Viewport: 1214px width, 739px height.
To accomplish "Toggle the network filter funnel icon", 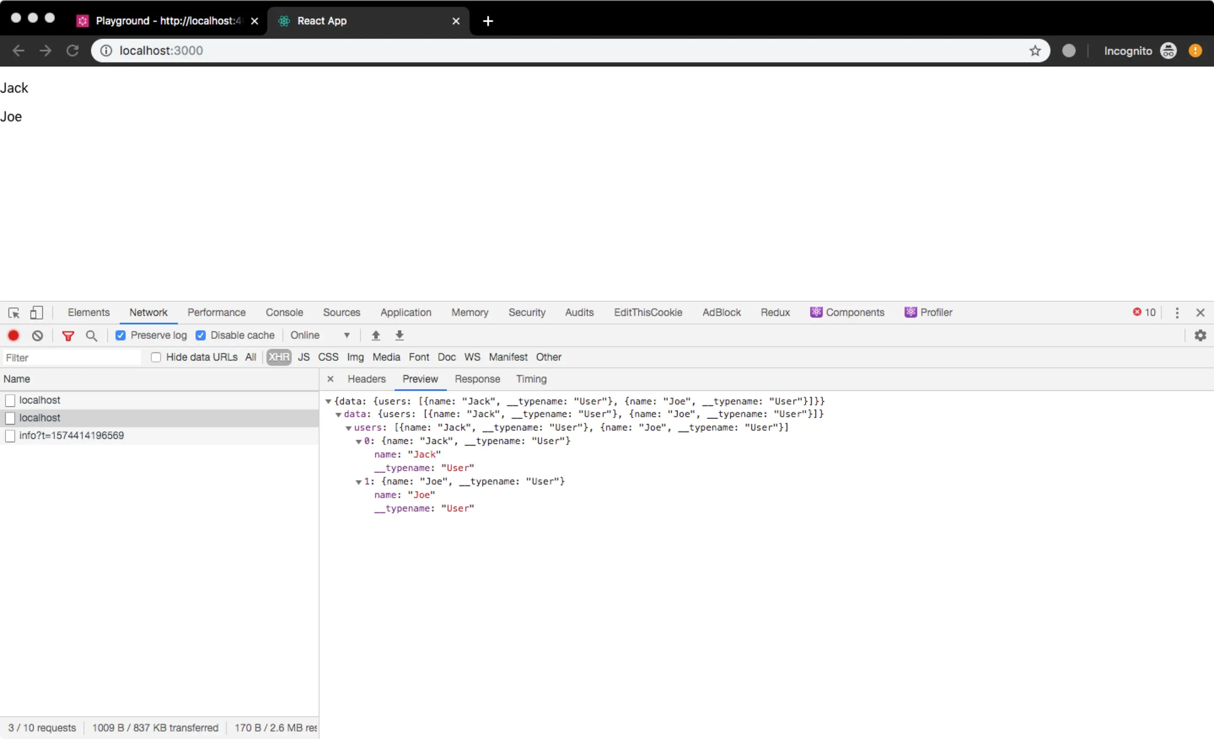I will [x=68, y=335].
